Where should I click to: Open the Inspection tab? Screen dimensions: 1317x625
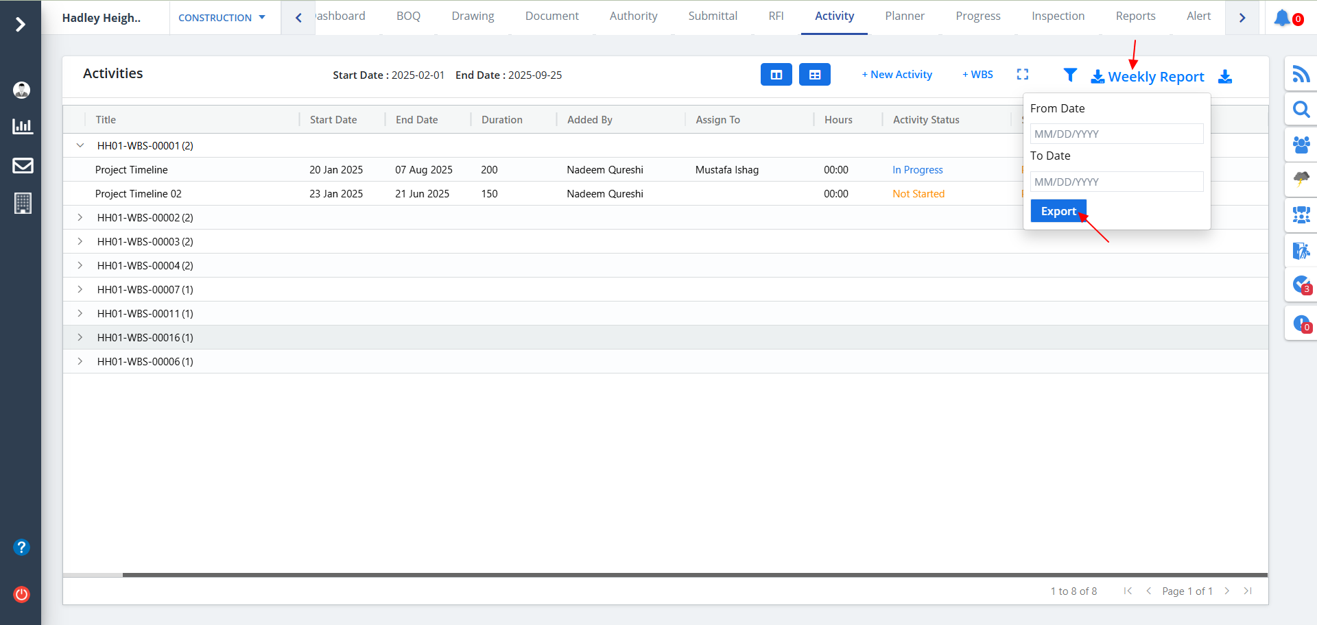point(1058,16)
